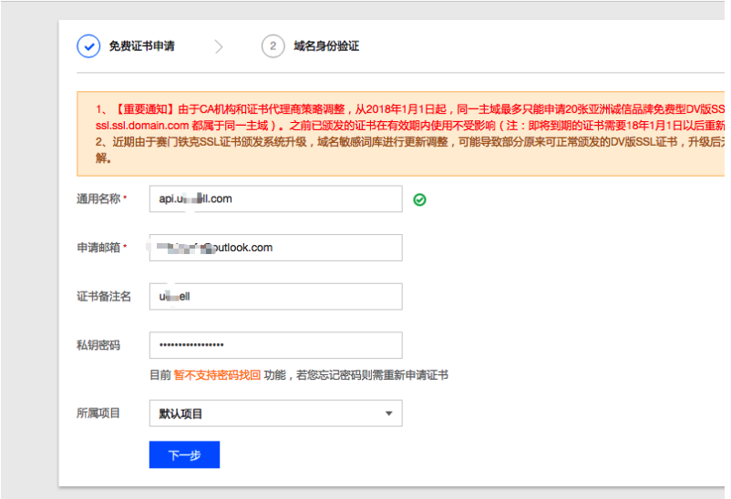Click the 私钥密码 field label
The width and height of the screenshot is (731, 499).
[x=98, y=346]
